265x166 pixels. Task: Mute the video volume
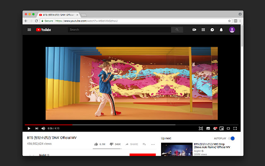coord(43,129)
